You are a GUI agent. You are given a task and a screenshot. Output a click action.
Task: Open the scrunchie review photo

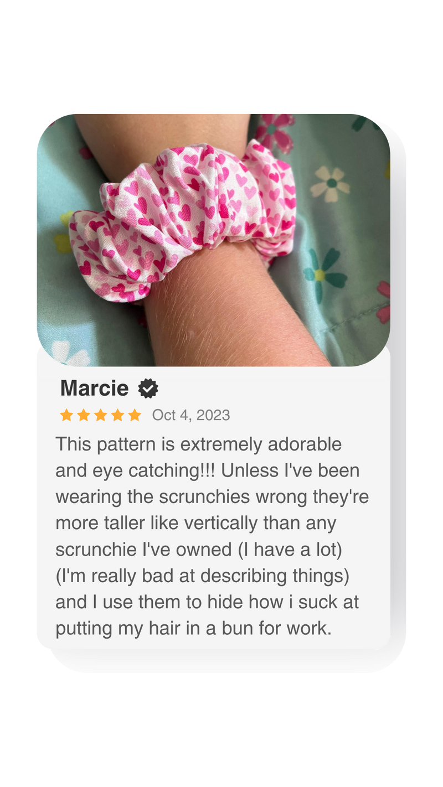(x=214, y=240)
